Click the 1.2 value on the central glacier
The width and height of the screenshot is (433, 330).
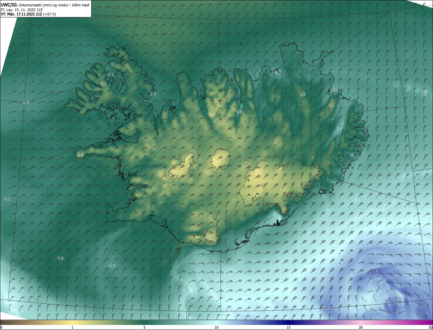click(x=216, y=162)
